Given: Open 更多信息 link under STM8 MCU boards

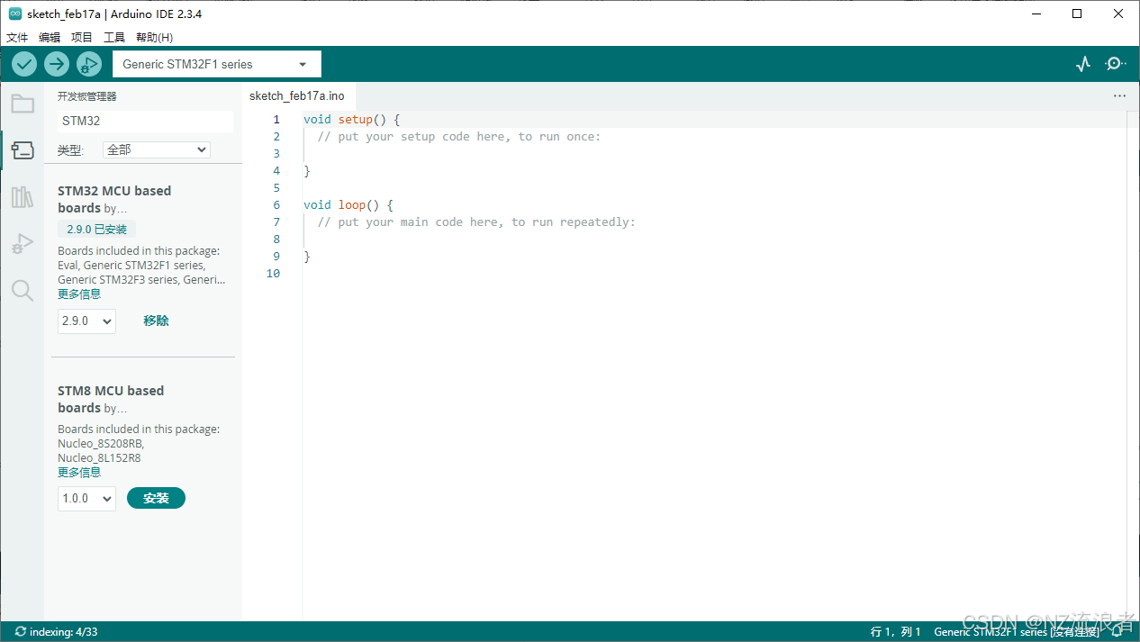Looking at the screenshot, I should pos(79,472).
